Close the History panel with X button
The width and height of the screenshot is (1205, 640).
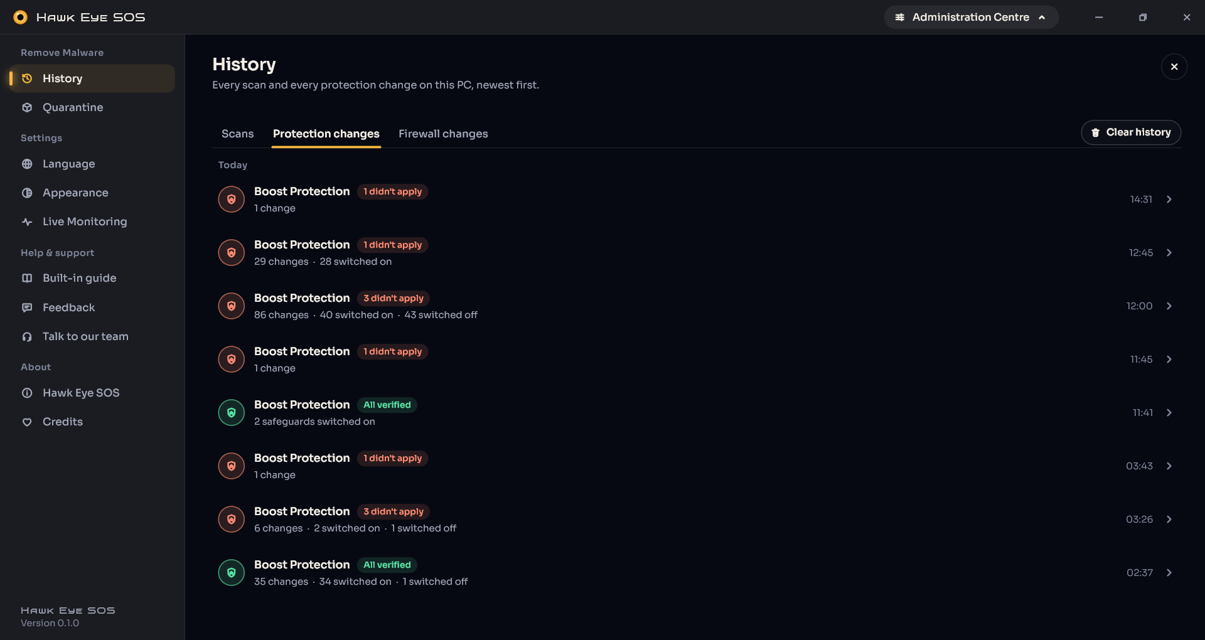click(1174, 67)
